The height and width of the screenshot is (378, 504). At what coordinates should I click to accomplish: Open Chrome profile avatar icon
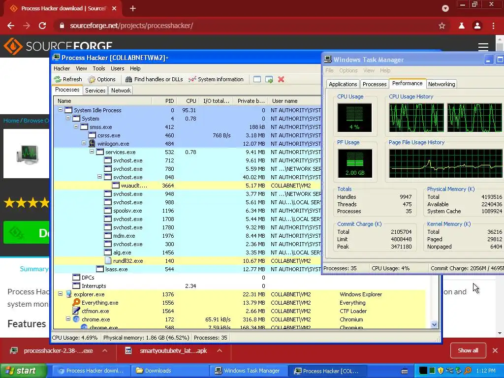(477, 26)
